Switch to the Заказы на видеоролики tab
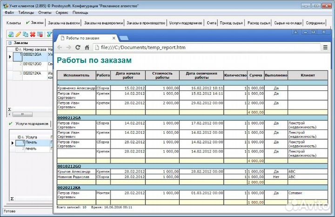335x217 pixels. tap(103, 23)
